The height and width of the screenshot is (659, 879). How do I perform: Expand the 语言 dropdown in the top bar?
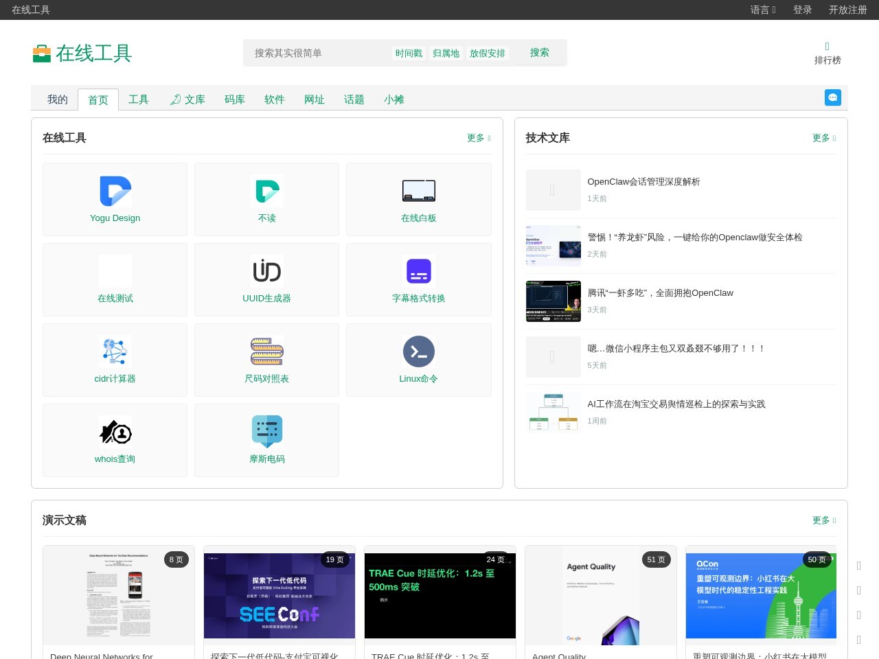point(762,10)
